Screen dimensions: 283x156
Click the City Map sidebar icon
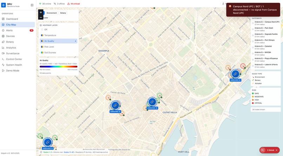coord(3,25)
